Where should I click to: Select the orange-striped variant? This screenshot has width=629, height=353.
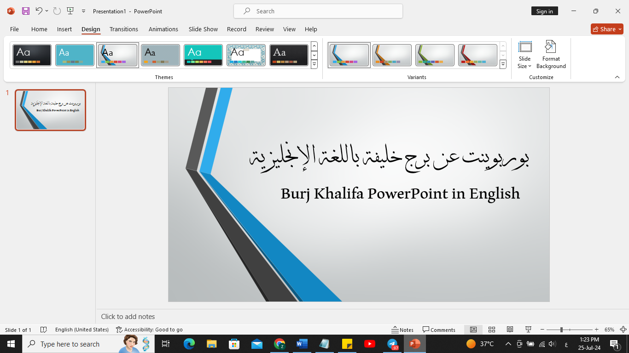coord(392,55)
